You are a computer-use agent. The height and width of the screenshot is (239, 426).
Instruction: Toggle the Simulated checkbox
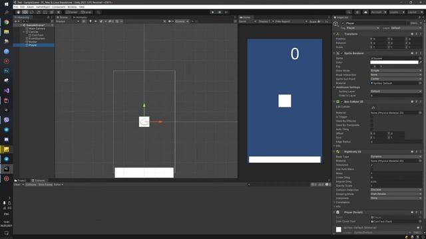pyautogui.click(x=371, y=165)
